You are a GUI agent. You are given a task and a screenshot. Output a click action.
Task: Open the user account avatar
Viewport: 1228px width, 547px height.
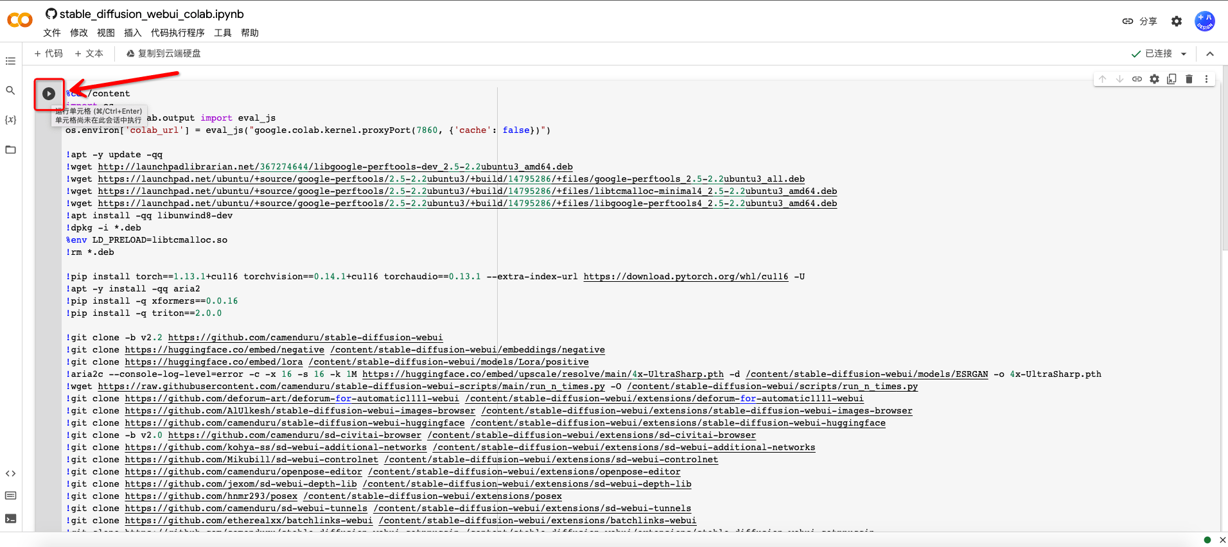tap(1205, 21)
